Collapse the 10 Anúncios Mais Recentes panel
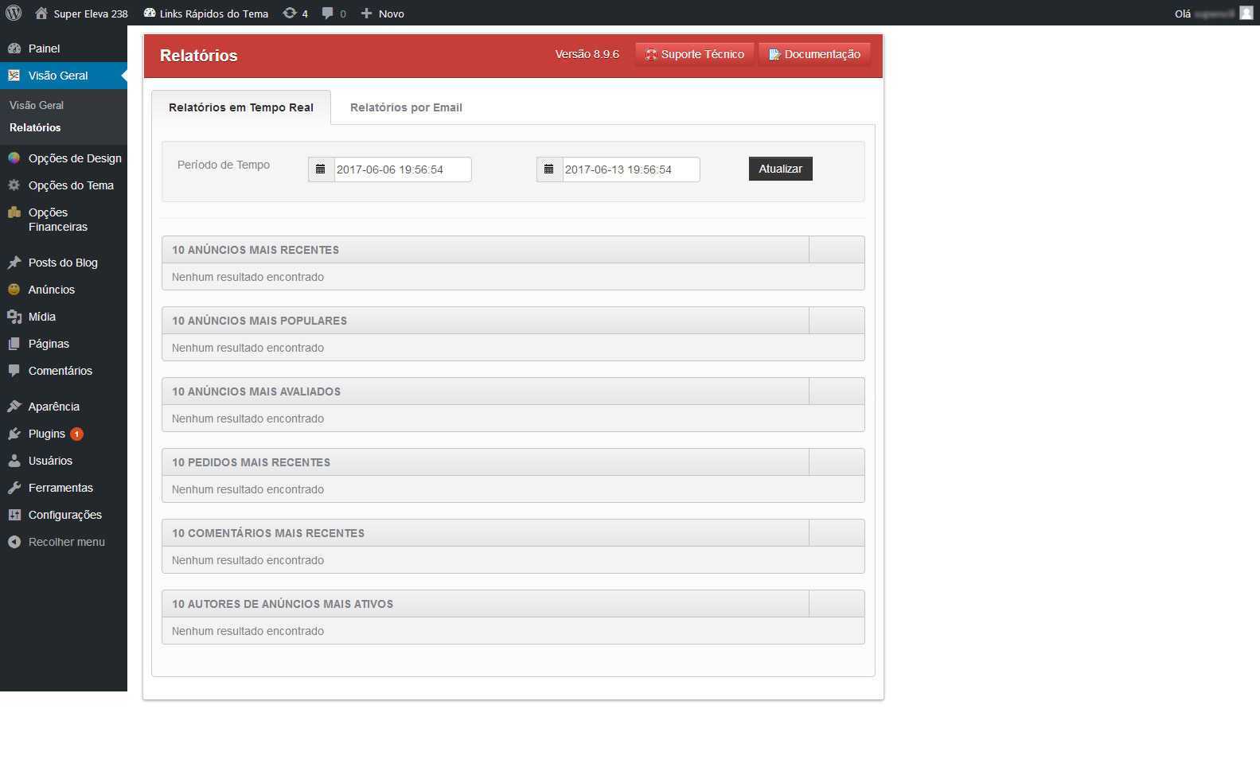Image resolution: width=1260 pixels, height=775 pixels. tap(836, 250)
